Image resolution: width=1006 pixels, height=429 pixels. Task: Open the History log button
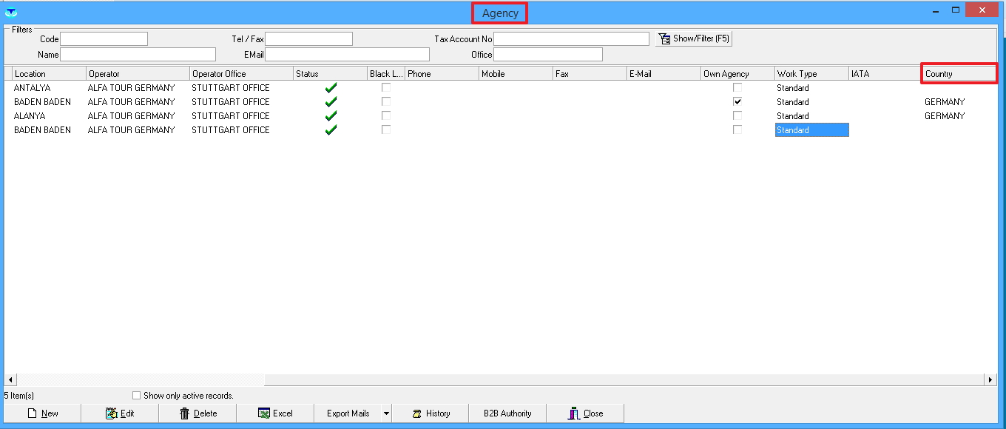[431, 413]
